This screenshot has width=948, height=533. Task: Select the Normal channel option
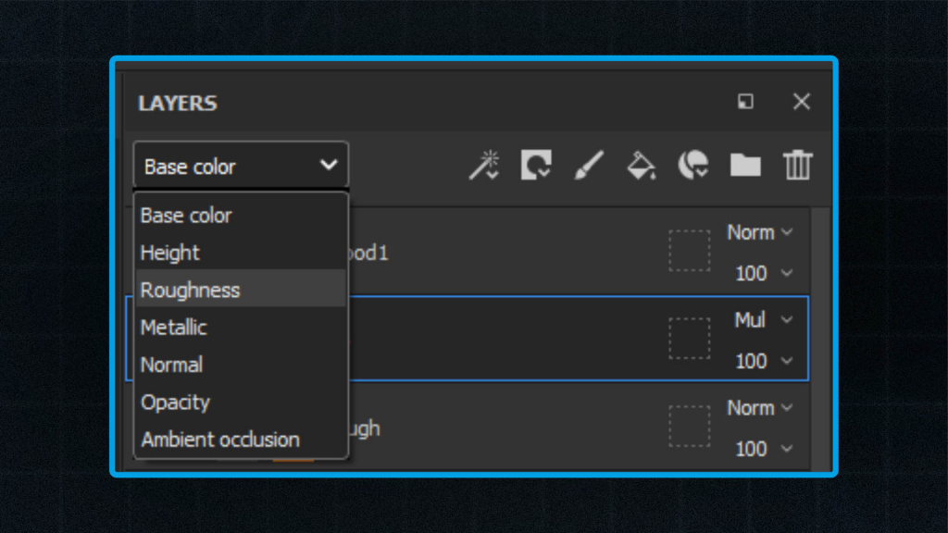click(x=241, y=365)
